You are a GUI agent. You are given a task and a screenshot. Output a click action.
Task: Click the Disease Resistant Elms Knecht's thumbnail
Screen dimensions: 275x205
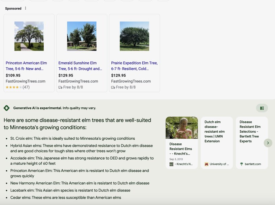pyautogui.click(x=181, y=128)
